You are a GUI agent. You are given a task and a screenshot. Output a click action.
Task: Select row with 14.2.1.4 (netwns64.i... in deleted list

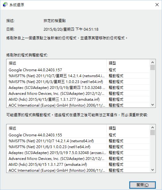[78, 76]
